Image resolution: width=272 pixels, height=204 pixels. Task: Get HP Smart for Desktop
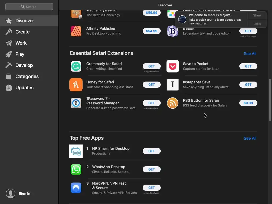[152, 151]
